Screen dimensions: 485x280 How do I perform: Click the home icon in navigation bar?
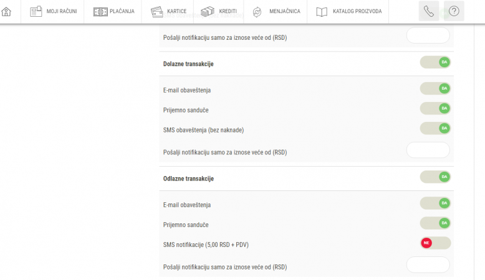(6, 11)
